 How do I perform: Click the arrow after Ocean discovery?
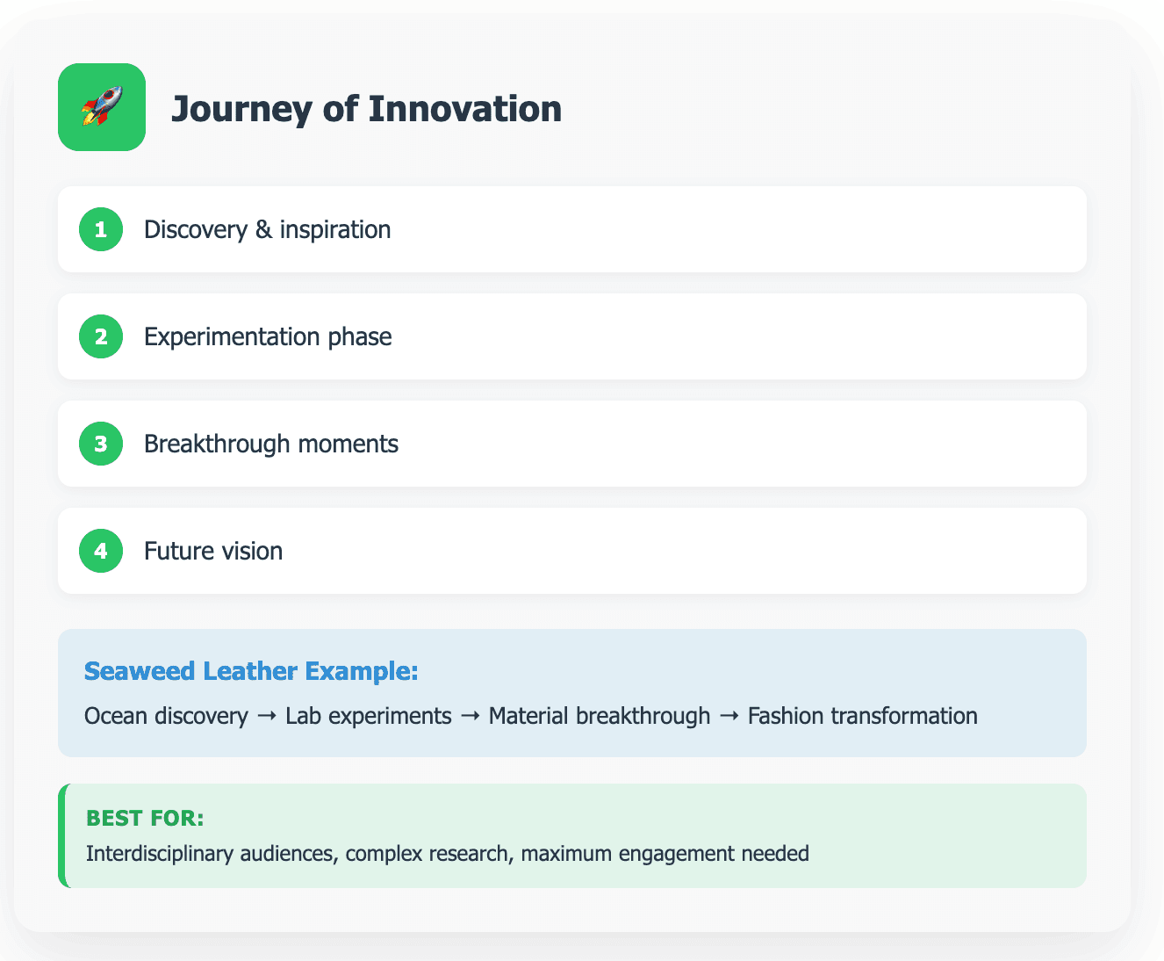(267, 717)
